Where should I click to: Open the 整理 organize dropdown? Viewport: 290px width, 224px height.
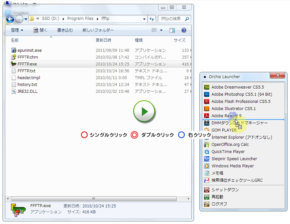(17, 30)
